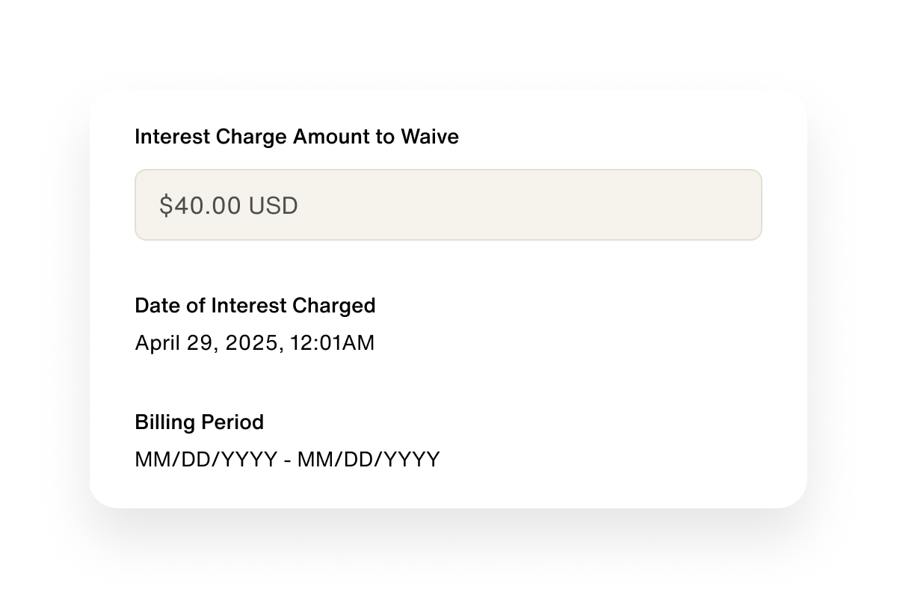Click the "Interest Charge Amount to Waive" label
Screen dimensions: 897x598
pos(296,137)
